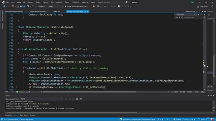Toggle Match Whole Word in find box
Screen dimensions: 216x121
click(x=180, y=17)
